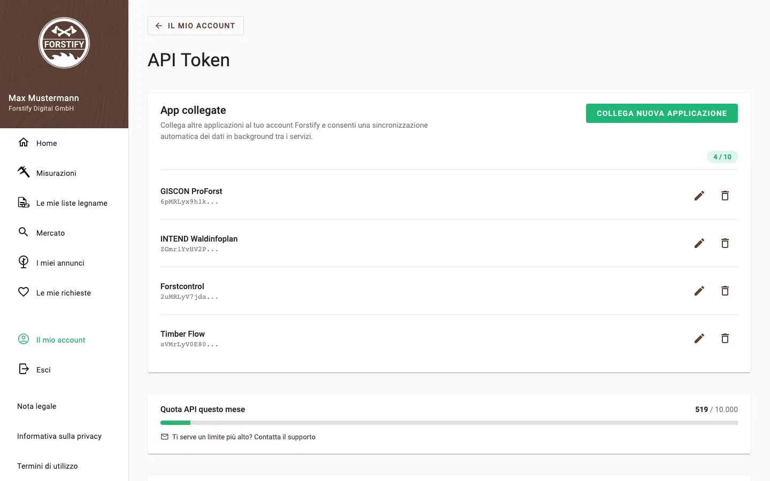The image size is (770, 481).
Task: Navigate to Mercato
Action: point(64,232)
